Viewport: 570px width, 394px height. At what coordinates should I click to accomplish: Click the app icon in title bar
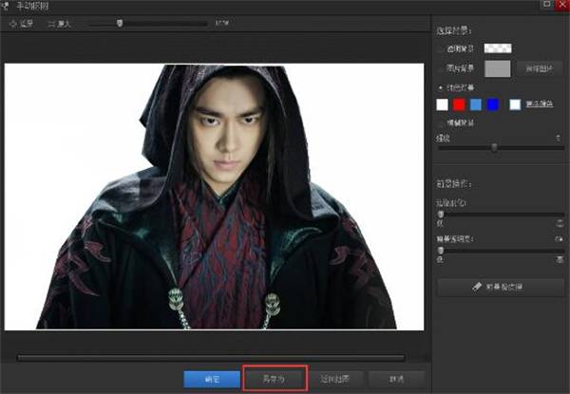(5, 6)
